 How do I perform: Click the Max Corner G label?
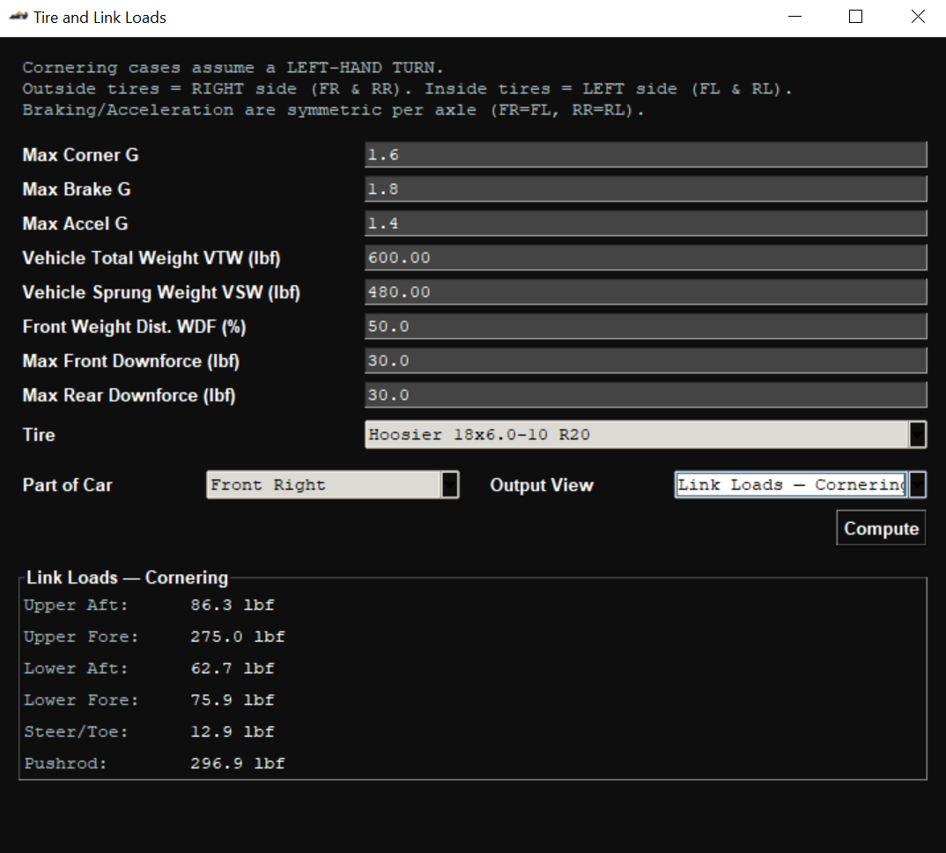pos(80,155)
